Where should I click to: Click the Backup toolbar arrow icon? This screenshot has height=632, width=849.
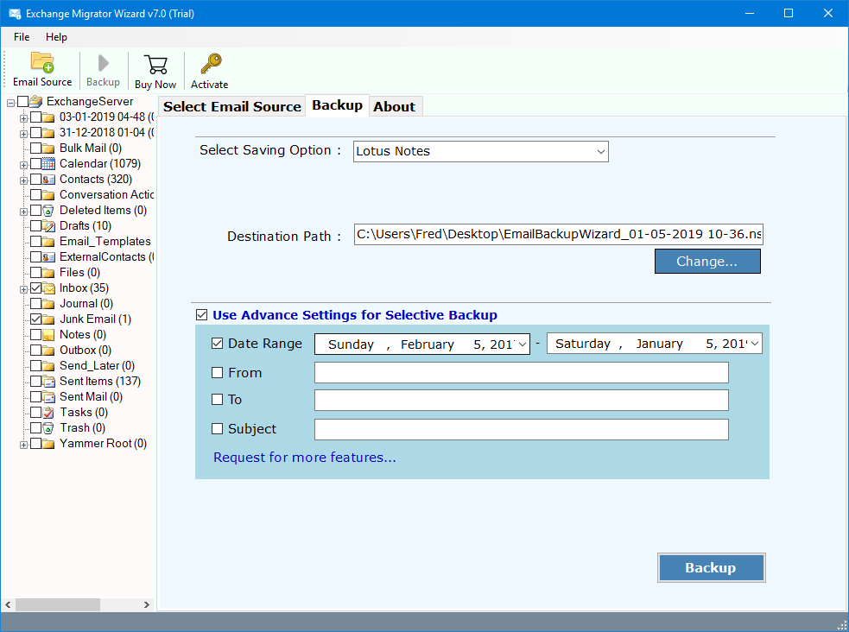pyautogui.click(x=103, y=63)
